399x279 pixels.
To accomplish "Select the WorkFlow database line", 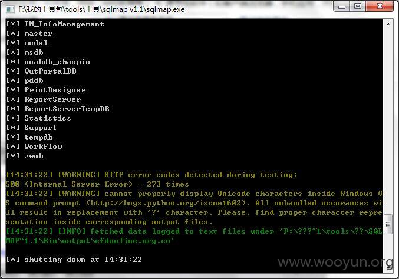I will click(34, 147).
